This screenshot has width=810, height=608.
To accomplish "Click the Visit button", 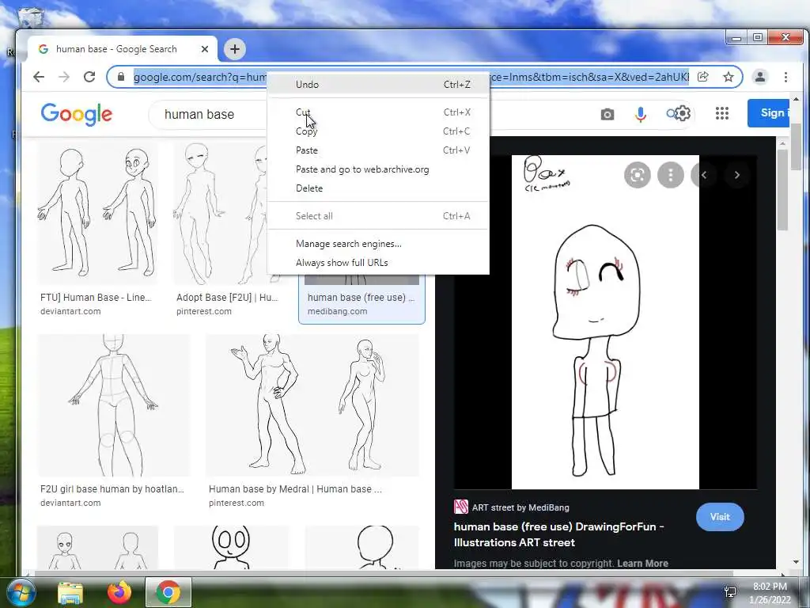I will coord(720,516).
